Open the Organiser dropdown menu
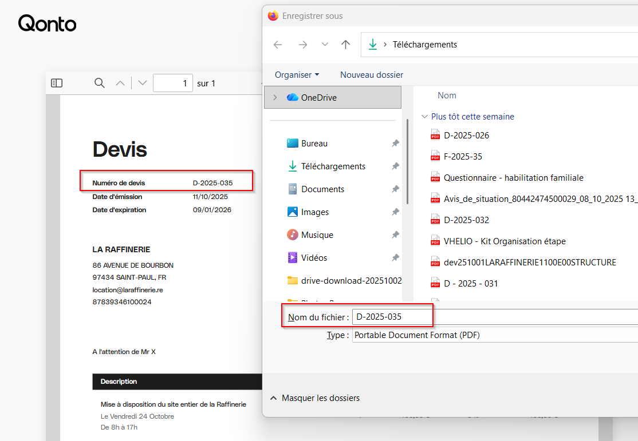Screen dimensions: 638x441 pos(297,75)
